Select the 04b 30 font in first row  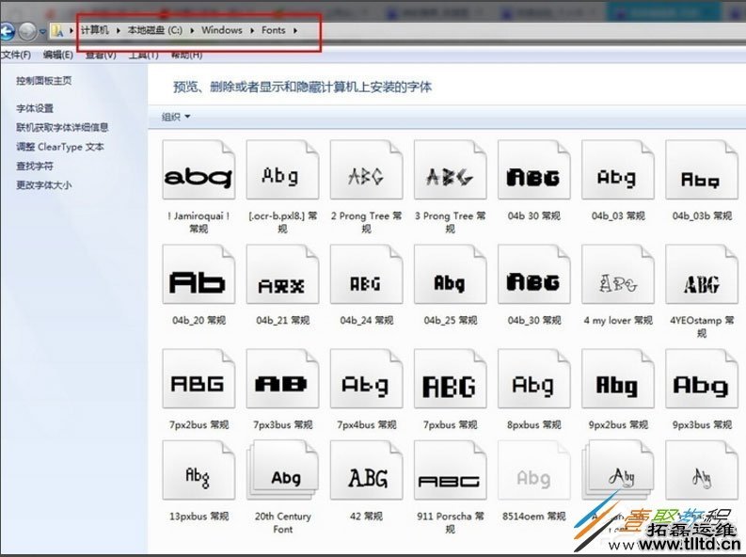click(533, 169)
